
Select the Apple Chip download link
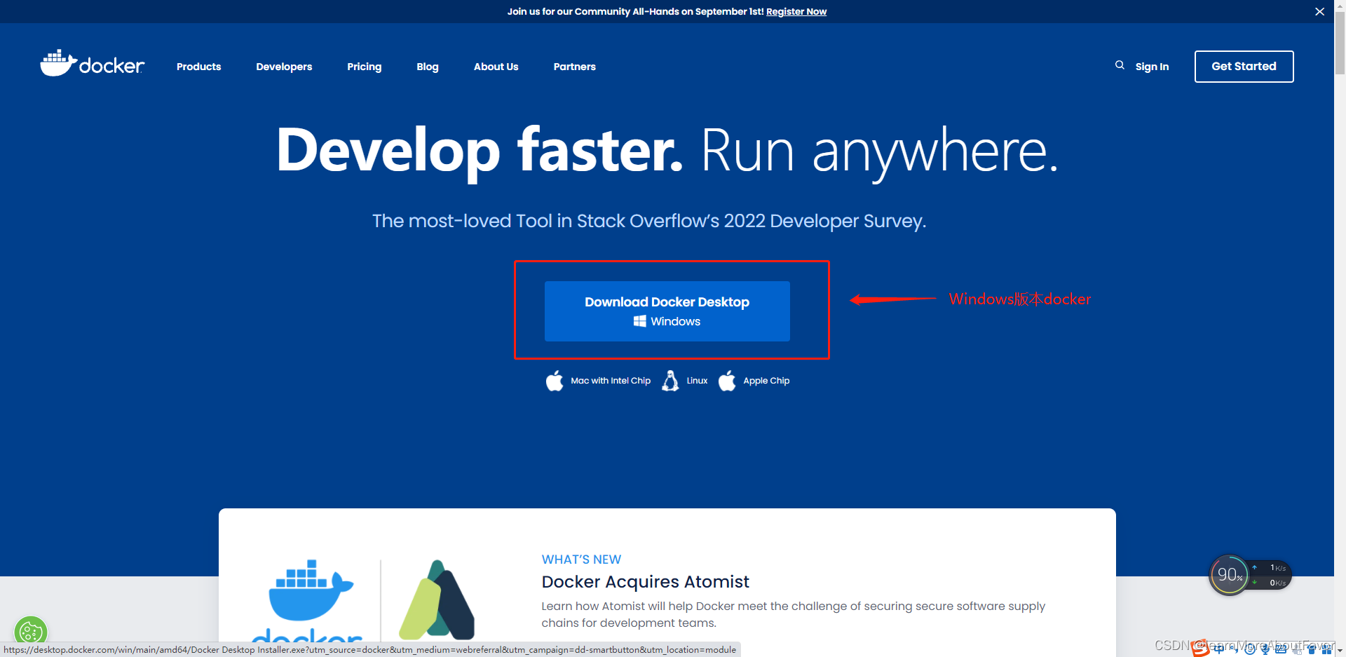[766, 381]
